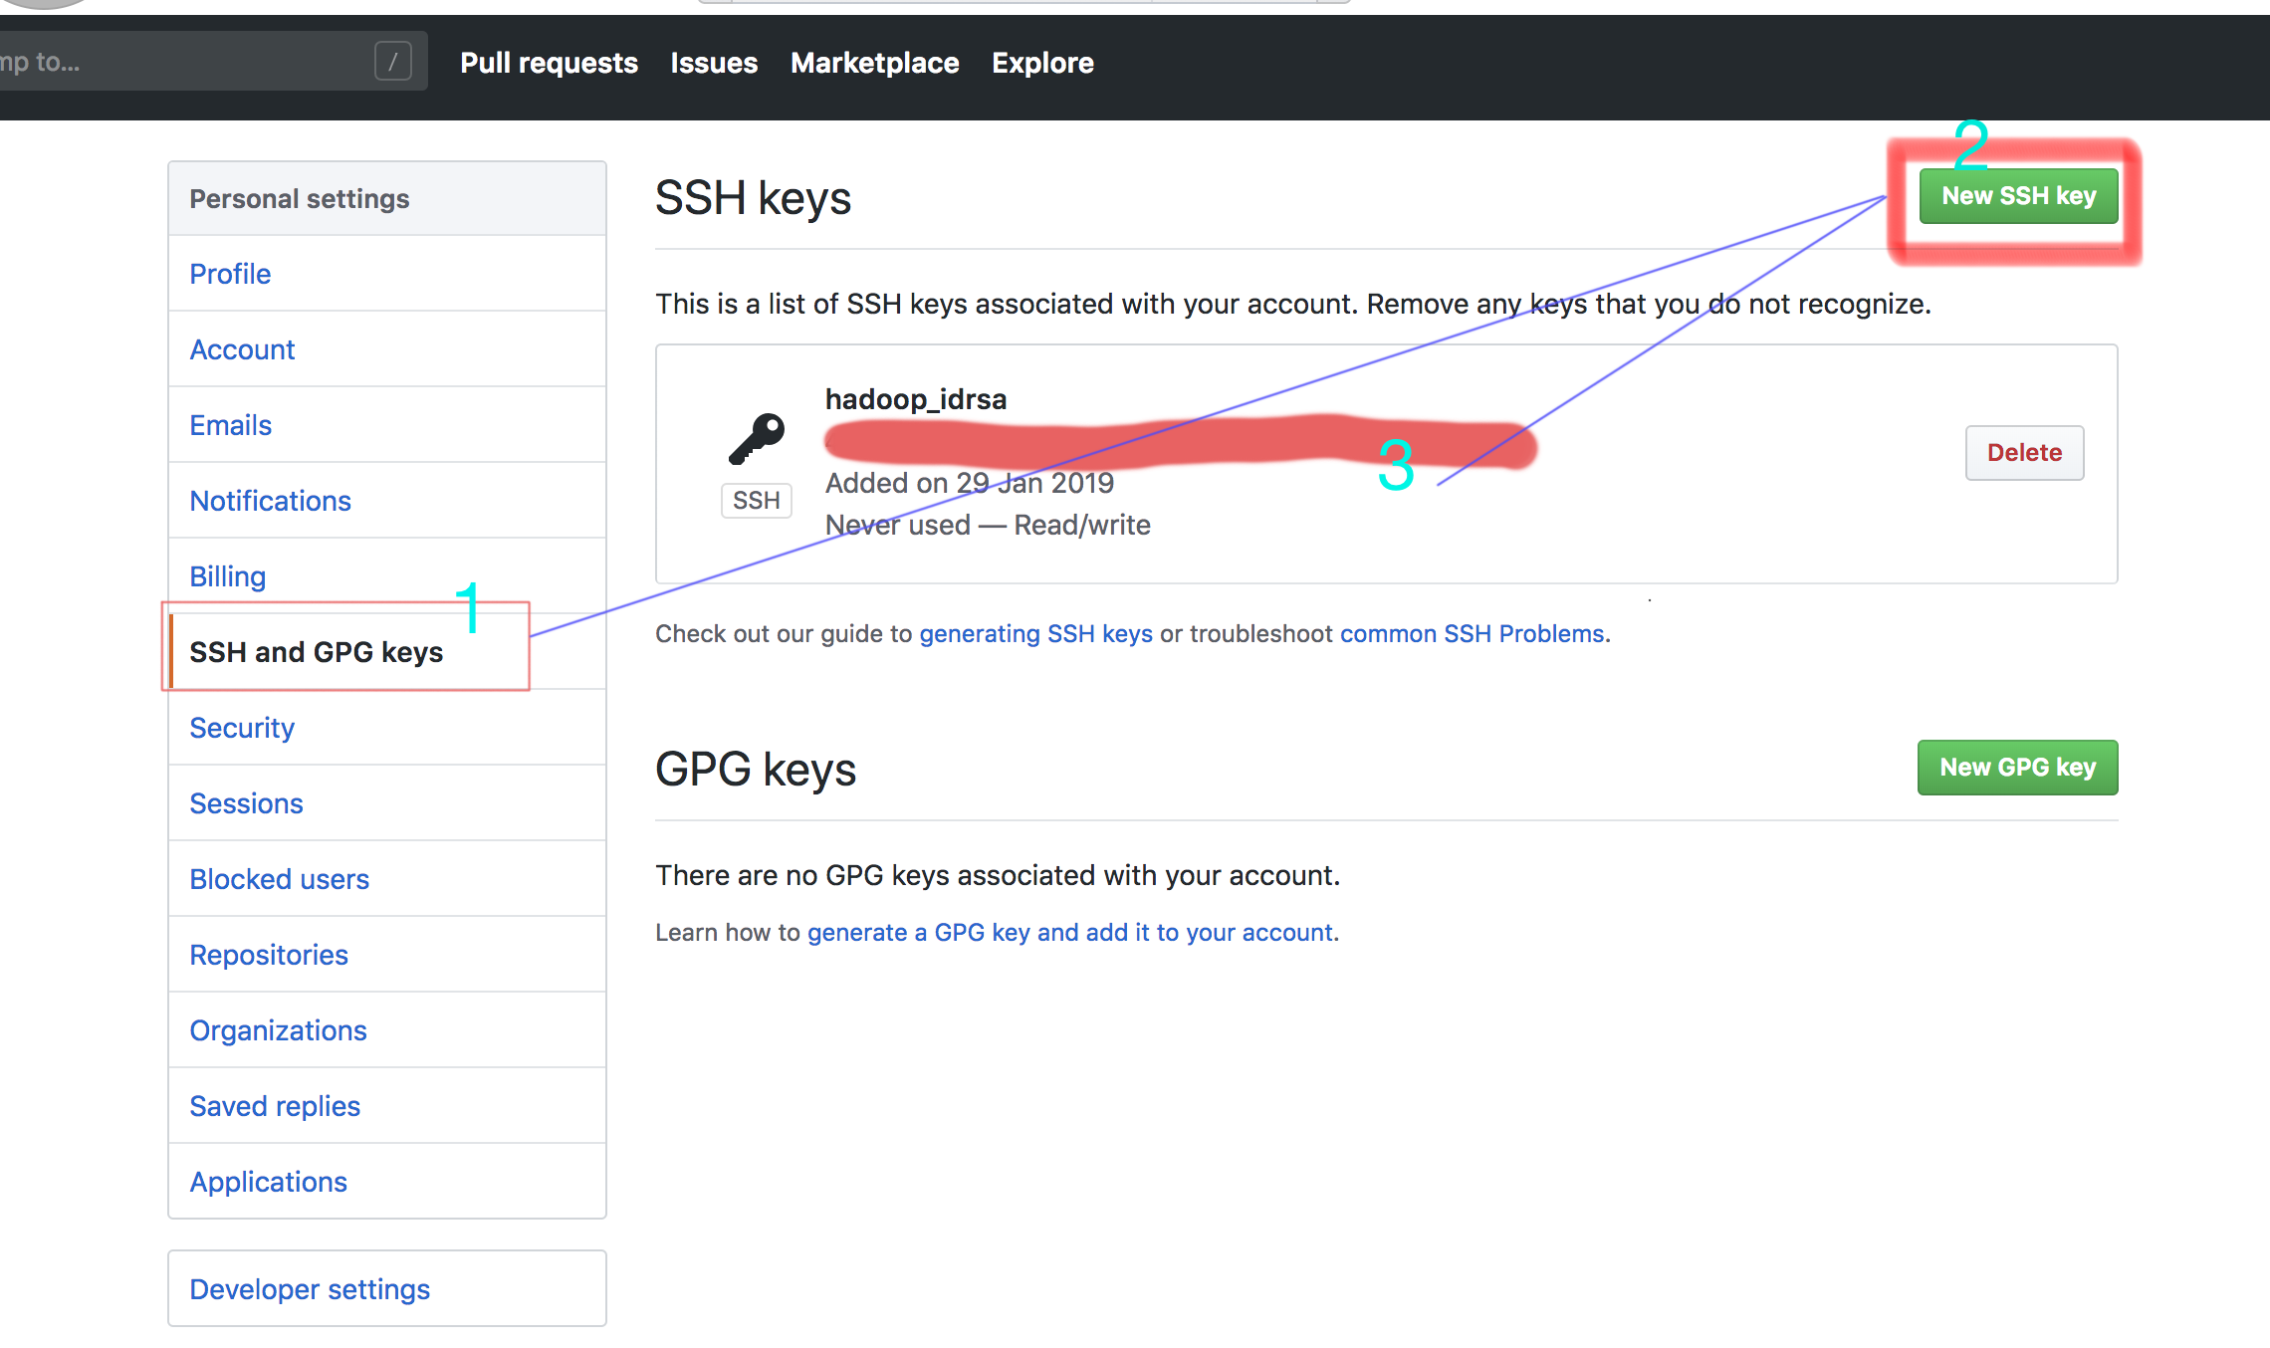The image size is (2270, 1348).
Task: Select Repositories in the settings sidebar
Action: [x=387, y=955]
